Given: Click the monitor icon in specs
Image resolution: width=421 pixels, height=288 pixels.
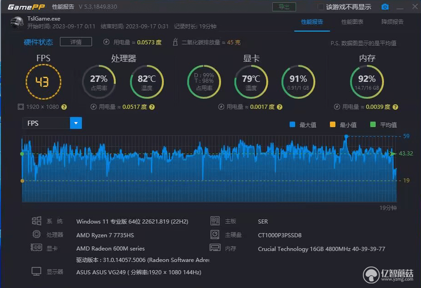Looking at the screenshot, I should pos(36,271).
